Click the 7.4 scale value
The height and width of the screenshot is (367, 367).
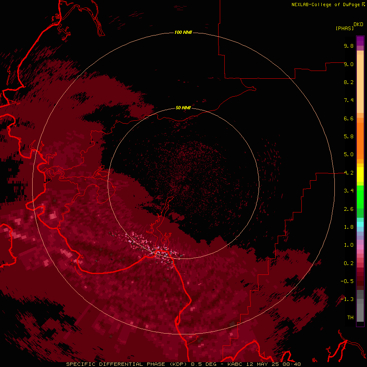(349, 100)
